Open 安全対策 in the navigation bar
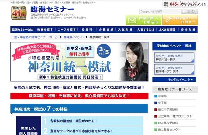This screenshot has width=208, height=135. point(188,30)
